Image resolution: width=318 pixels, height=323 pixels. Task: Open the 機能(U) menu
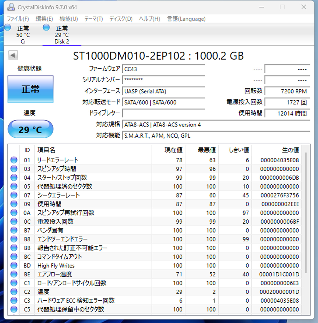click(69, 19)
